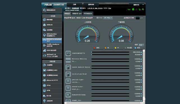This screenshot has height=104, width=180.
Task: Select the blue Lowest priority swatch
Action: click(x=135, y=48)
